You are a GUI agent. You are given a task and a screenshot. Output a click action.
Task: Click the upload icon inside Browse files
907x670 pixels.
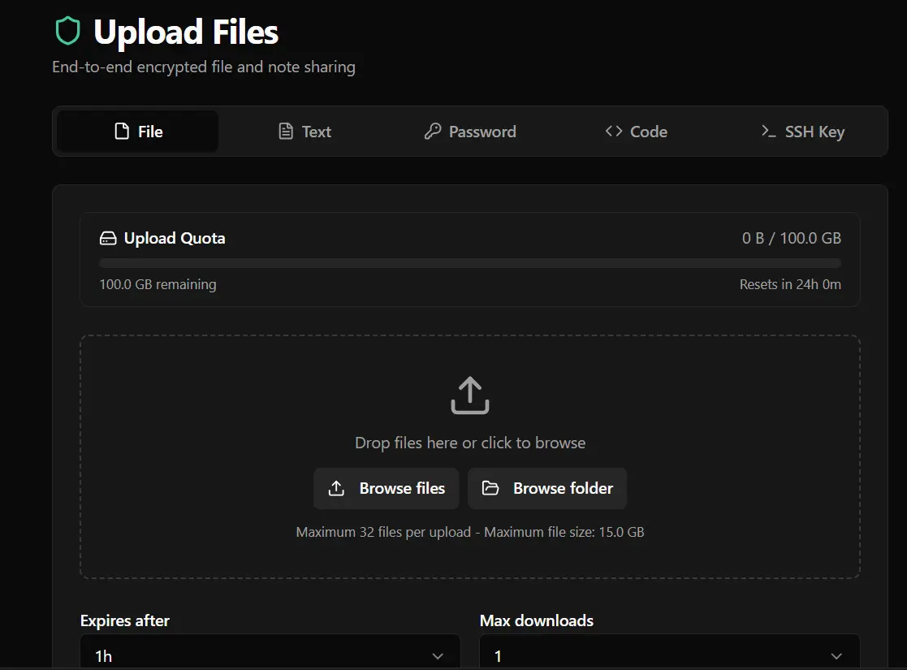pos(336,488)
